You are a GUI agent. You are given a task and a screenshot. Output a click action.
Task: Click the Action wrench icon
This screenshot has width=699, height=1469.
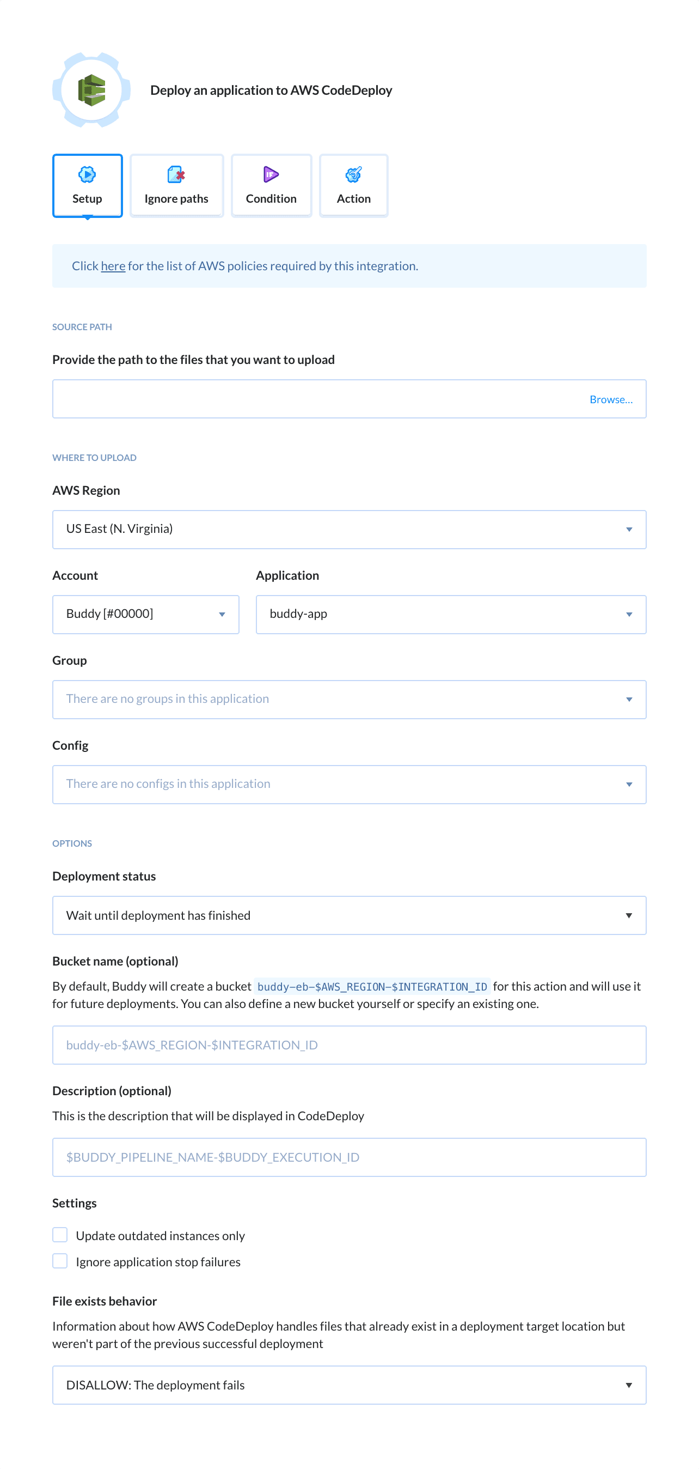pyautogui.click(x=353, y=174)
